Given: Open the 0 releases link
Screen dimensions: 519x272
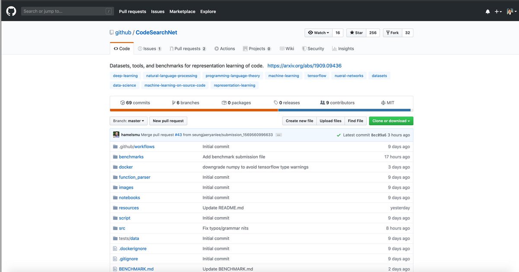Looking at the screenshot, I should pyautogui.click(x=287, y=103).
